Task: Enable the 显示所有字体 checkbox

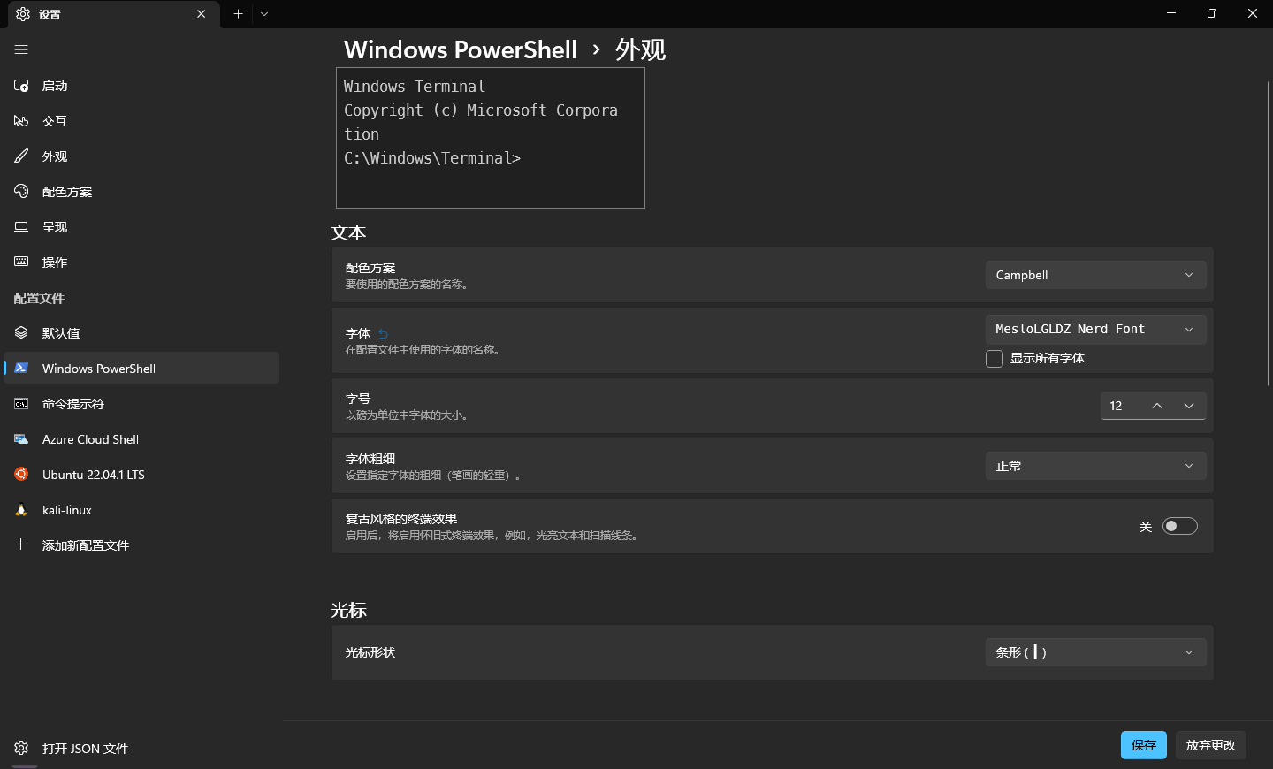Action: (x=995, y=358)
